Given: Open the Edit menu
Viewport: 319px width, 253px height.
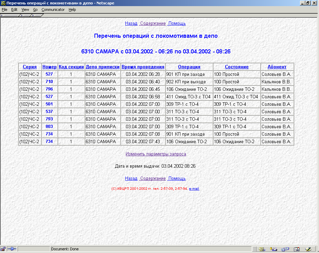Looking at the screenshot, I should click(14, 10).
